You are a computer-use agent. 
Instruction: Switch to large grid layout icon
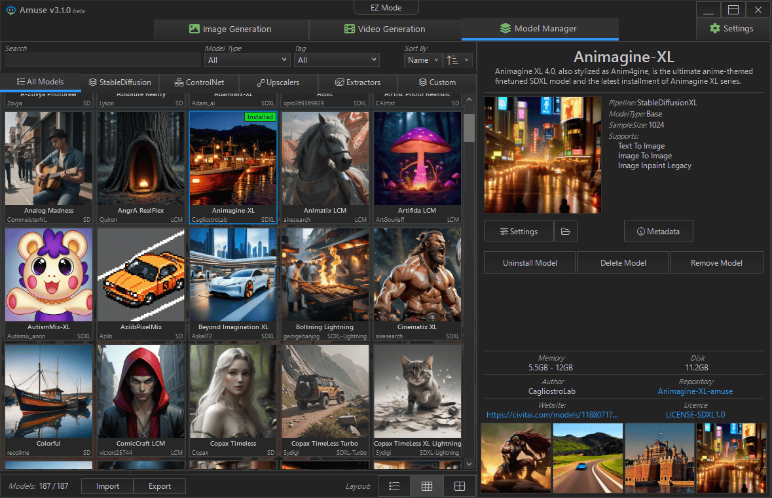pyautogui.click(x=460, y=486)
